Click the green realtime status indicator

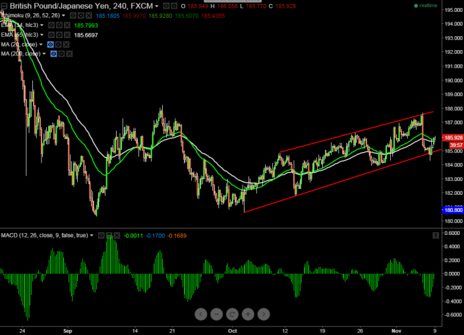[426, 6]
